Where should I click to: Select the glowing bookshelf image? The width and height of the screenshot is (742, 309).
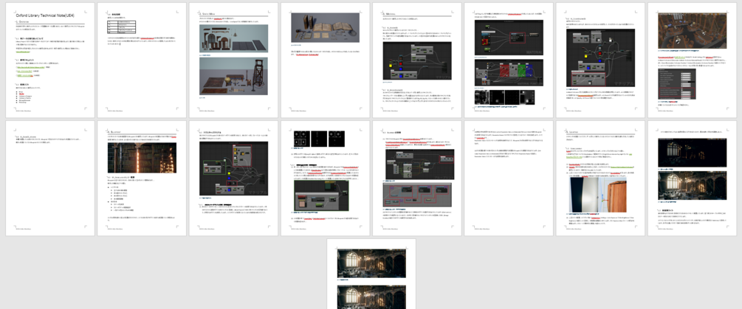pyautogui.click(x=142, y=158)
